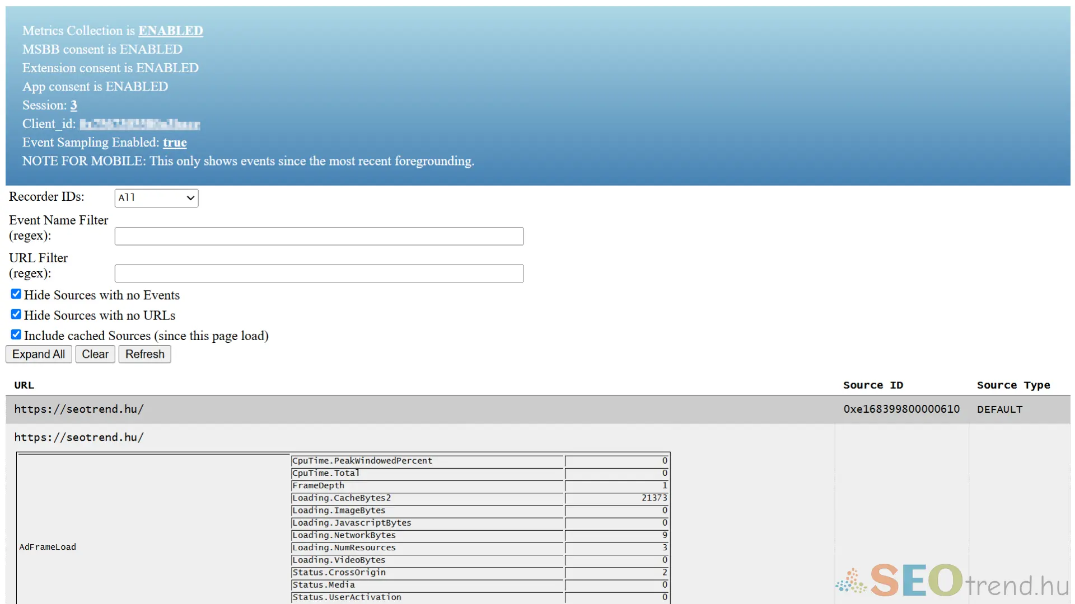Toggle Hide Sources with no URLs checkbox
This screenshot has width=1075, height=604.
(16, 314)
